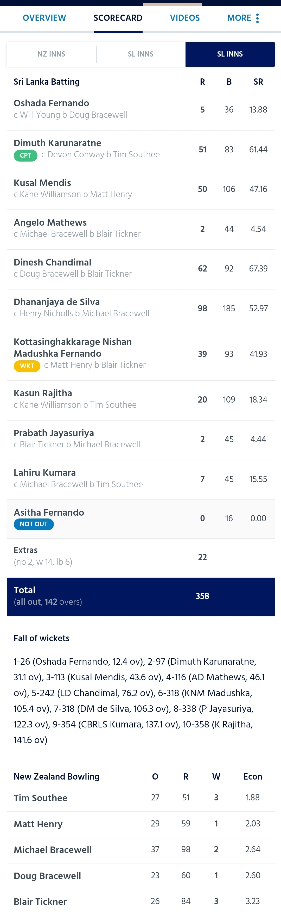Open the VIDEOS tab
The image size is (281, 914).
click(x=185, y=18)
